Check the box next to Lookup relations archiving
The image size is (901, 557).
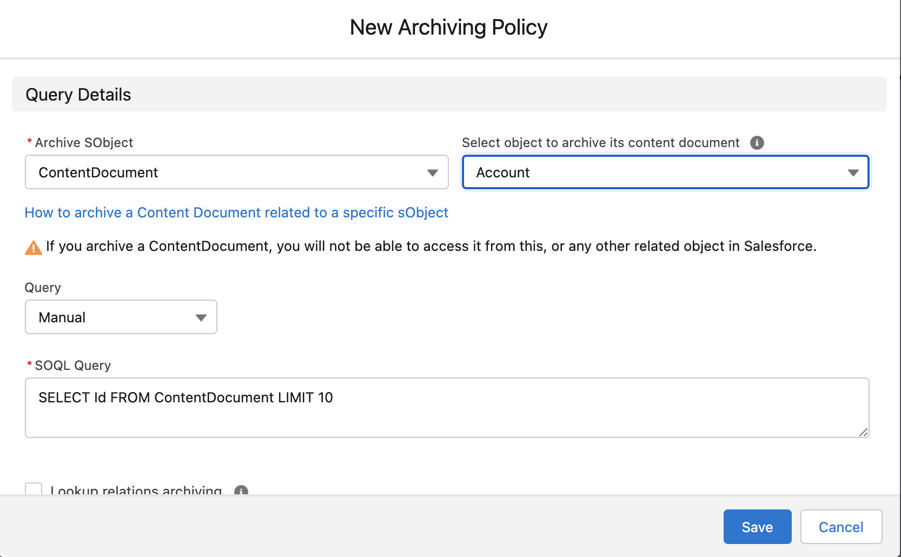click(x=34, y=489)
